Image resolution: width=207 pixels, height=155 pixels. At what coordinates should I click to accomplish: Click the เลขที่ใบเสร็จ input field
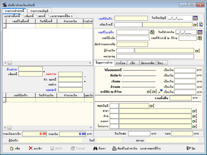(x=133, y=32)
